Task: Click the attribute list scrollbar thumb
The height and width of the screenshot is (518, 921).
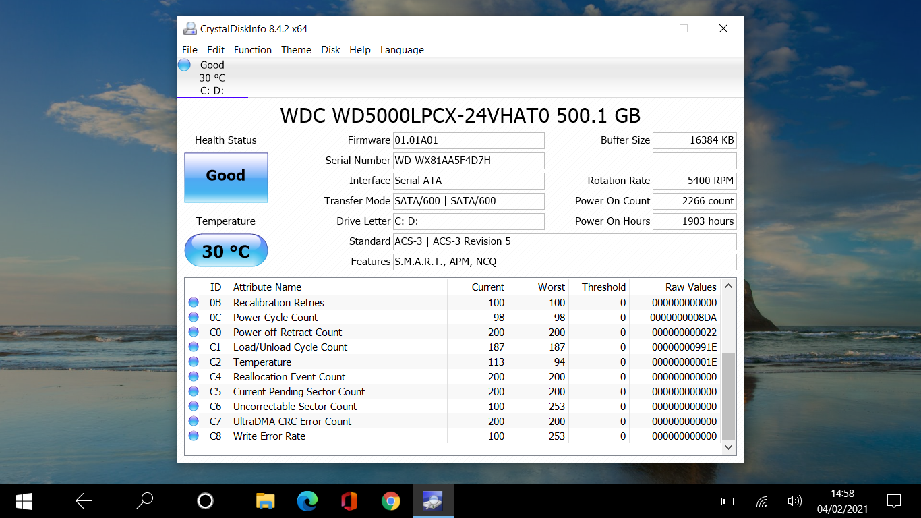Action: click(728, 396)
